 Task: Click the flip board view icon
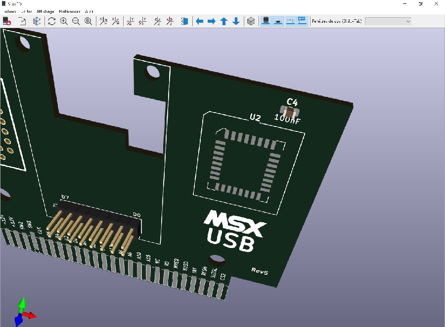coord(184,21)
